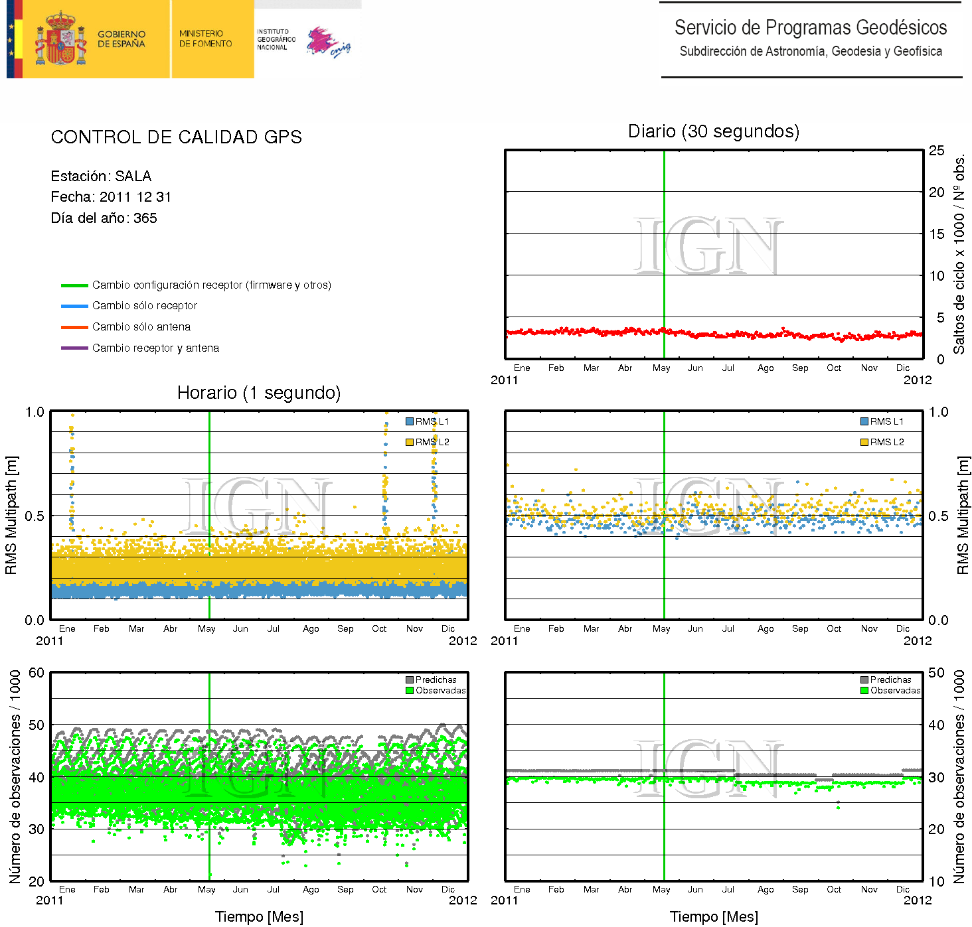Click the Instituto Geográfico Nacional text logo
Image resolution: width=972 pixels, height=927 pixels.
(x=276, y=40)
